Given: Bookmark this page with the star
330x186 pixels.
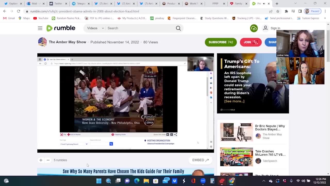Looking at the screenshot, I should (x=278, y=11).
